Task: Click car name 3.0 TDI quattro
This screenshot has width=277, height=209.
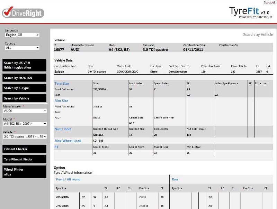Action: 155,50
